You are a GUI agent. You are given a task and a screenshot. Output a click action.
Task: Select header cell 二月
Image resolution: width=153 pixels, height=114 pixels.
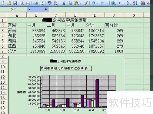[56, 25]
